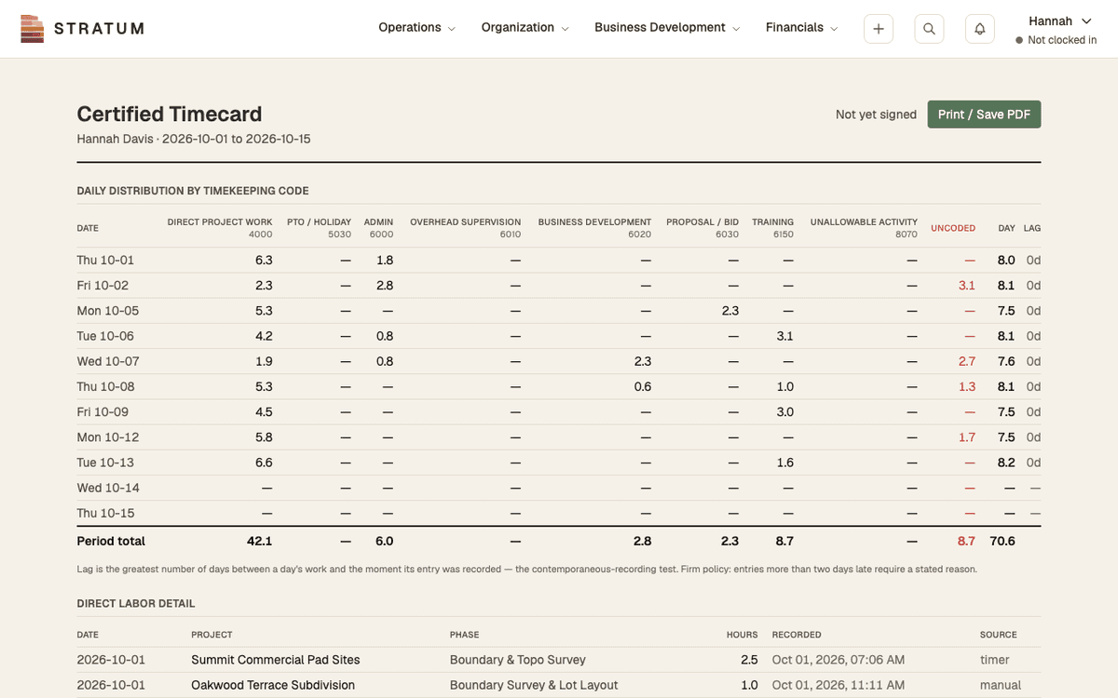The width and height of the screenshot is (1118, 698).
Task: Open the Financials dropdown menu
Action: click(x=802, y=28)
